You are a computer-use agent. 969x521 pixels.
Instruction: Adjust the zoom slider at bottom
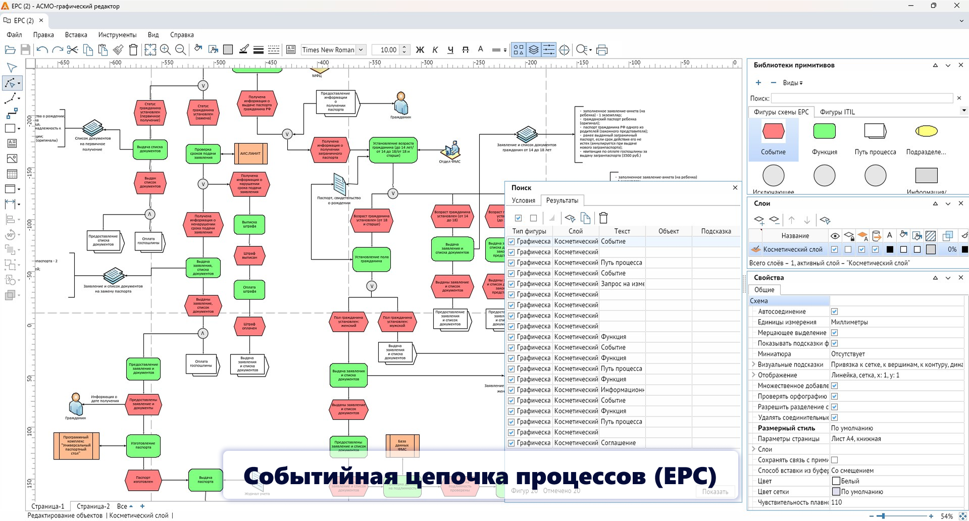point(883,516)
